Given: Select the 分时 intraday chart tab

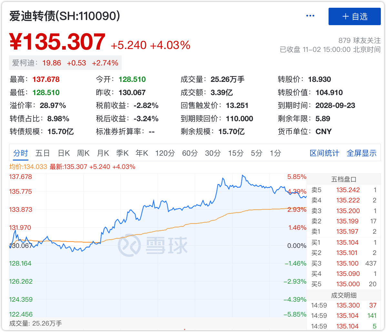Looking at the screenshot, I should coord(21,153).
